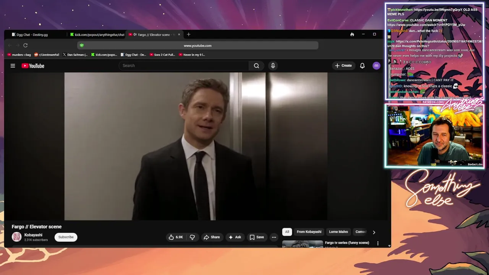The width and height of the screenshot is (489, 275).
Task: Save the video to a playlist
Action: pos(257,237)
